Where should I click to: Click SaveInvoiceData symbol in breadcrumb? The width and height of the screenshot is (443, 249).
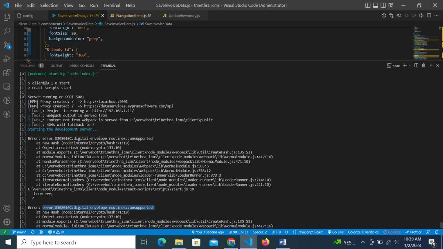coord(155,24)
